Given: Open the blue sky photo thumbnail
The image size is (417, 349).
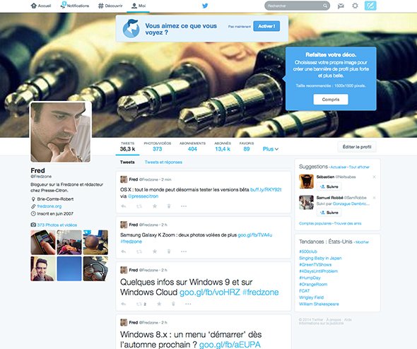Looking at the screenshot, I should (x=69, y=268).
